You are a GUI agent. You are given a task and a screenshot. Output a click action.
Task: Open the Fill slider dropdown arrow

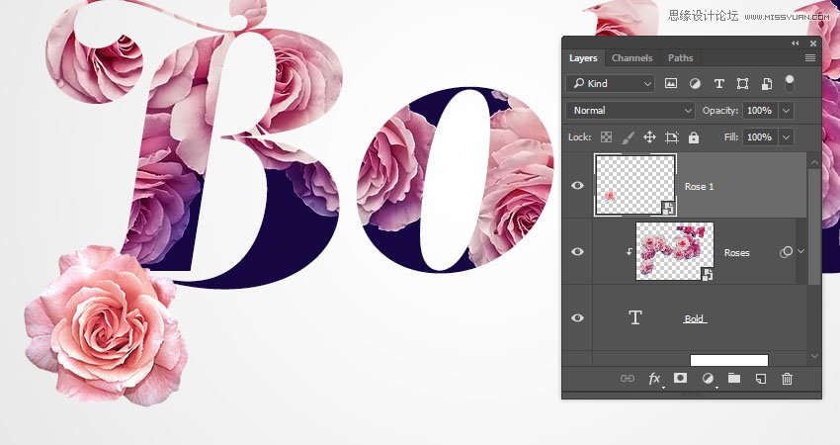[x=786, y=137]
